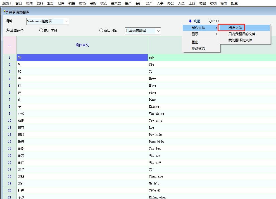Image resolution: width=276 pixels, height=199 pixels.
Task: Click the 简体中文 column header
Action: click(82, 45)
